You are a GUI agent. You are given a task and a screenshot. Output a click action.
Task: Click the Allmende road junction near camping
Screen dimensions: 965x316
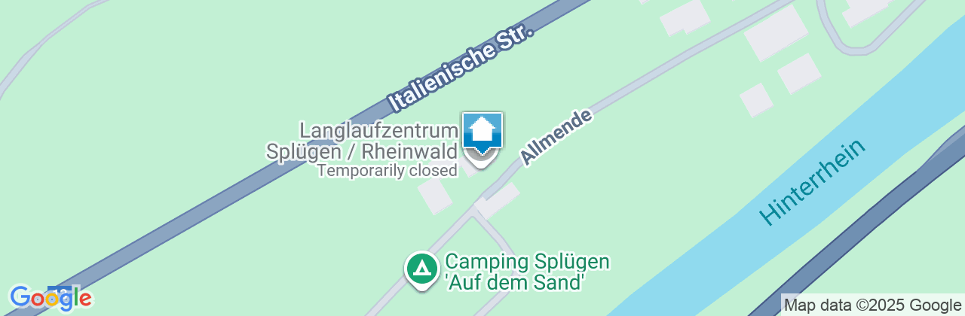point(472,211)
